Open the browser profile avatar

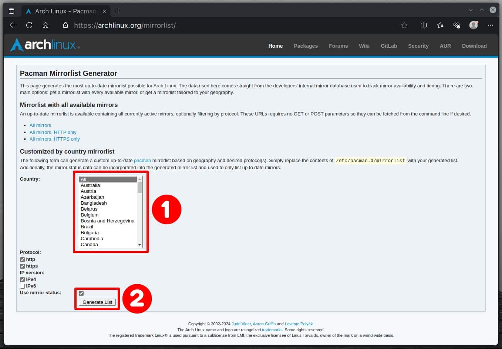[x=474, y=25]
